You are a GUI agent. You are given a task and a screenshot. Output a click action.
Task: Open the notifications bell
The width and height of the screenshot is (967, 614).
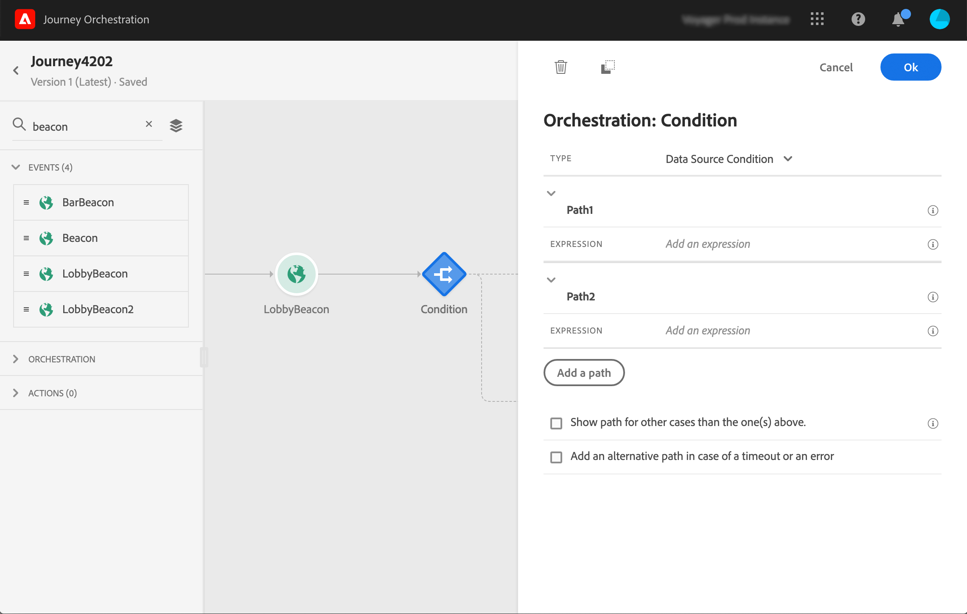[898, 20]
